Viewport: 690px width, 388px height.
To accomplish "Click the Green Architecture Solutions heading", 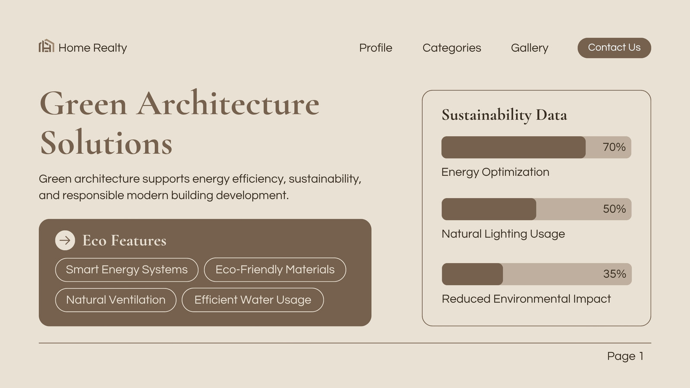I will pyautogui.click(x=179, y=123).
